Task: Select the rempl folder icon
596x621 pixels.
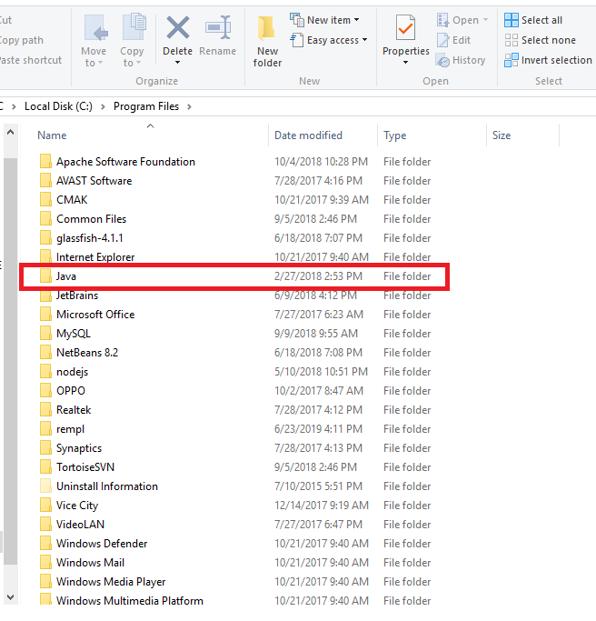Action: (45, 428)
